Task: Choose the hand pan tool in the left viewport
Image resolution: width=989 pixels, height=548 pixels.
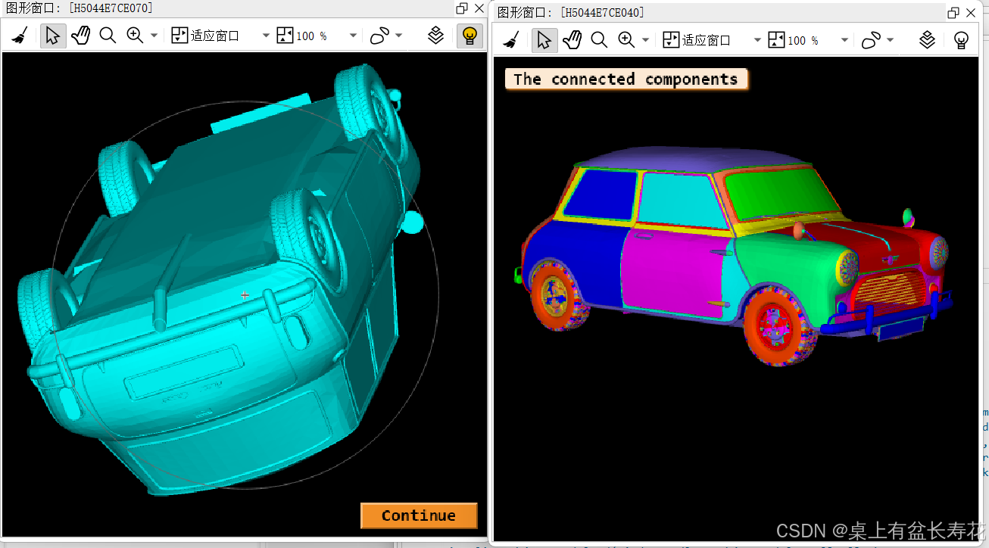Action: point(80,35)
